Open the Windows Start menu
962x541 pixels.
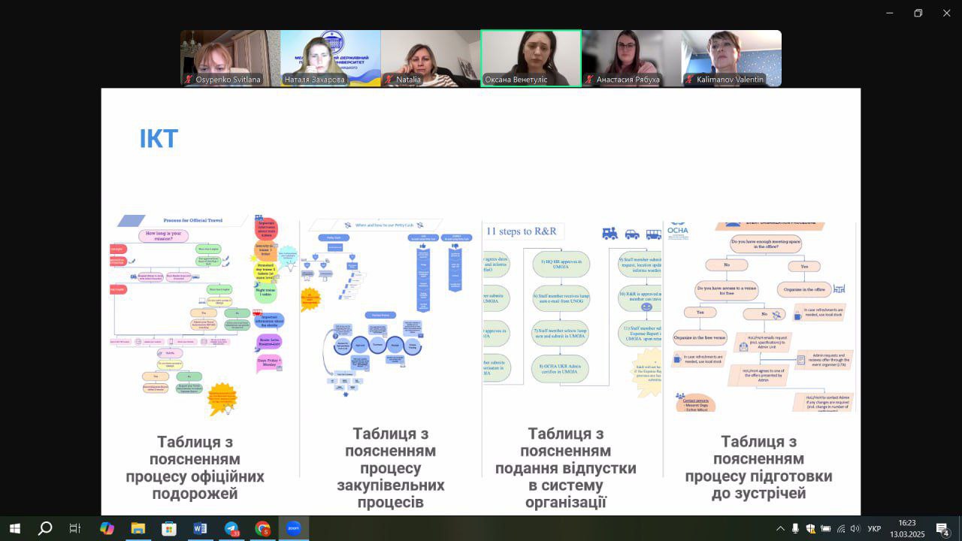tap(14, 528)
